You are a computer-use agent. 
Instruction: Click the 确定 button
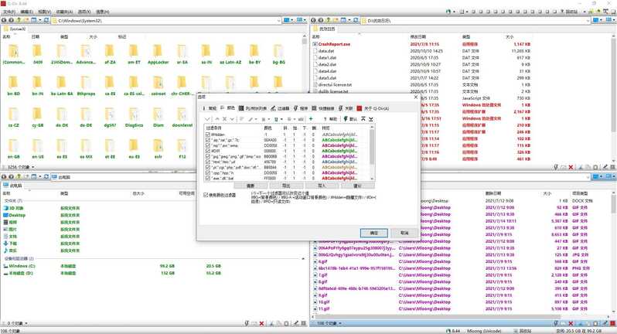(x=373, y=232)
